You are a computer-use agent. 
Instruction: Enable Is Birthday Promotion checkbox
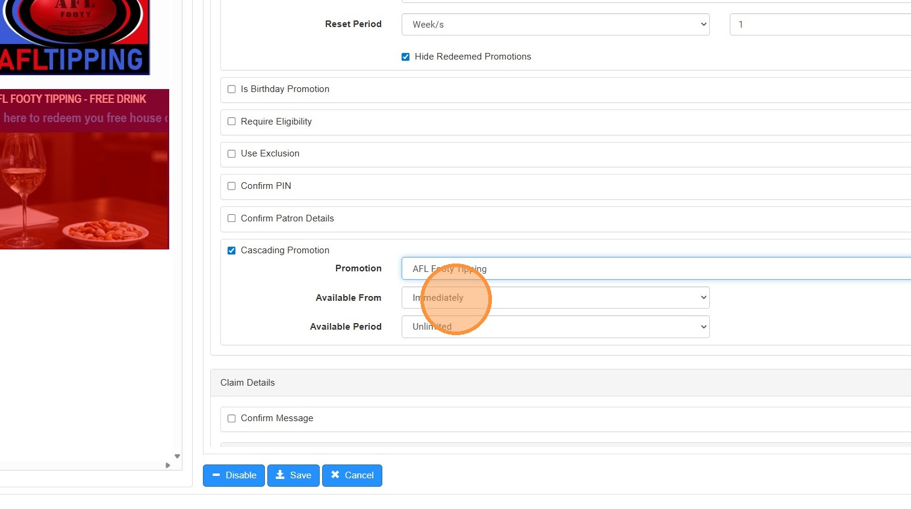click(231, 89)
